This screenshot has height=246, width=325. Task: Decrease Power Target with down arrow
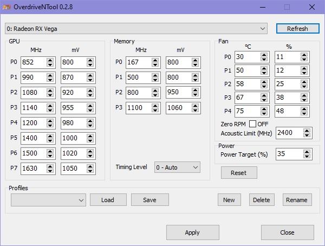(x=307, y=157)
